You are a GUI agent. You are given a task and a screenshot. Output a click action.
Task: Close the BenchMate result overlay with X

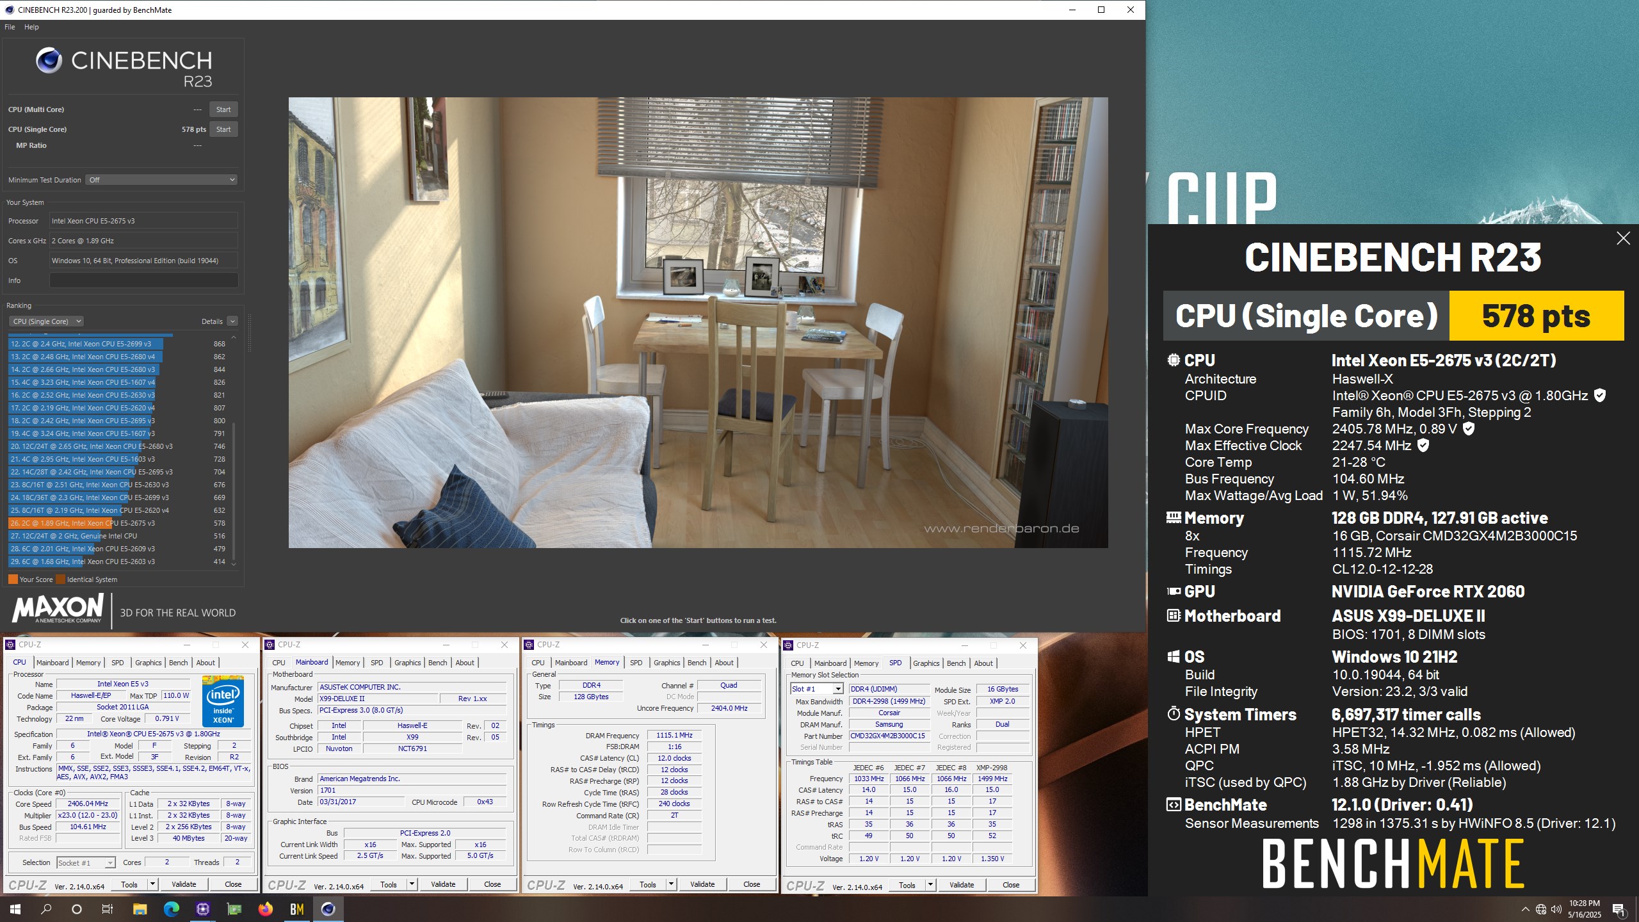(x=1623, y=238)
